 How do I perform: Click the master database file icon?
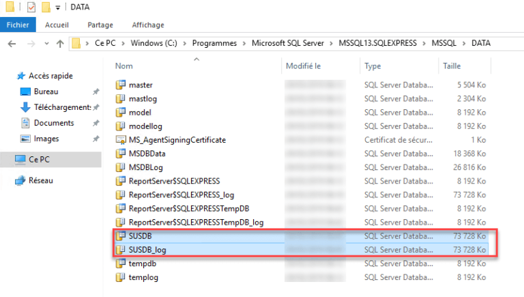(121, 85)
